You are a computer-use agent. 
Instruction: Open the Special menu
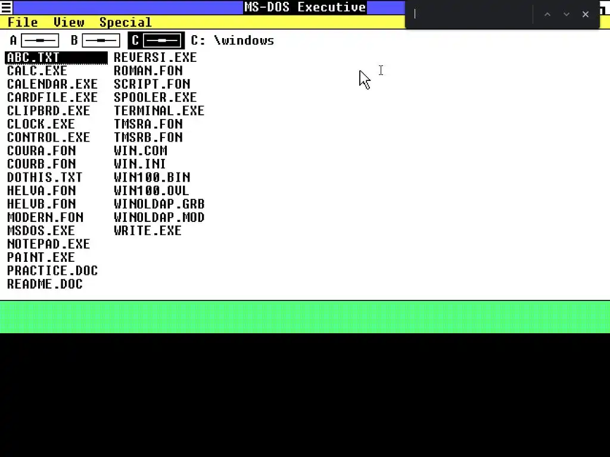[x=125, y=22]
